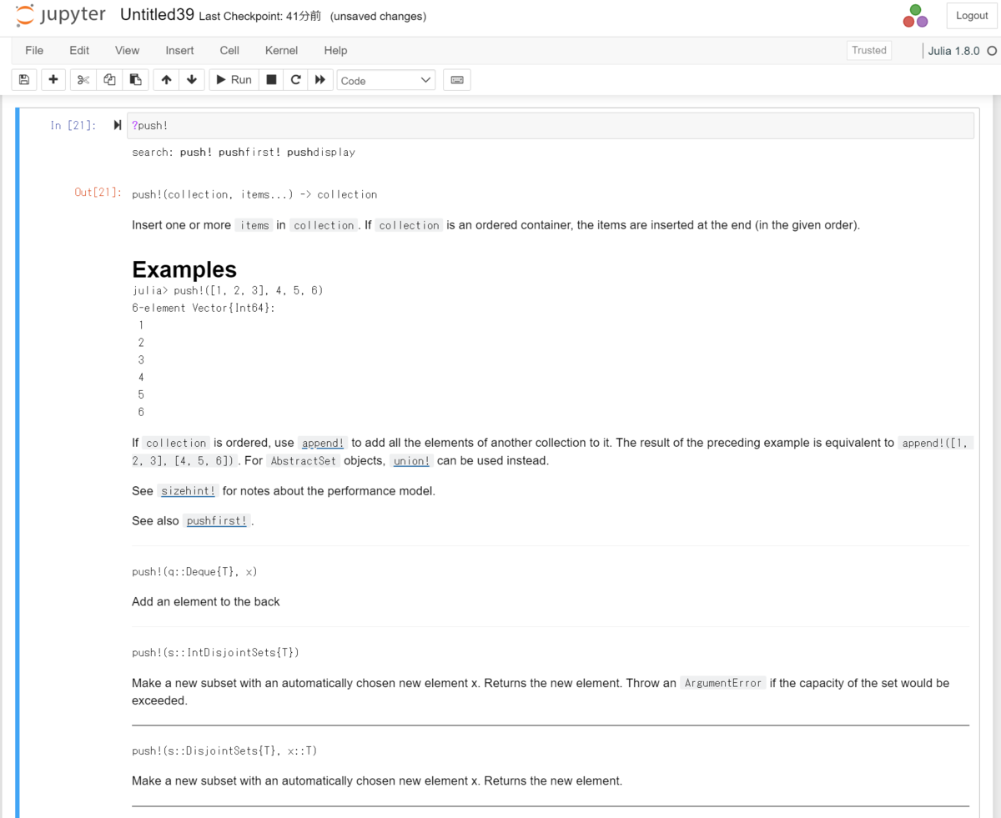Viewport: 1001px width, 818px height.
Task: Click the Julia 1.8.0 kernel name
Action: pos(953,51)
